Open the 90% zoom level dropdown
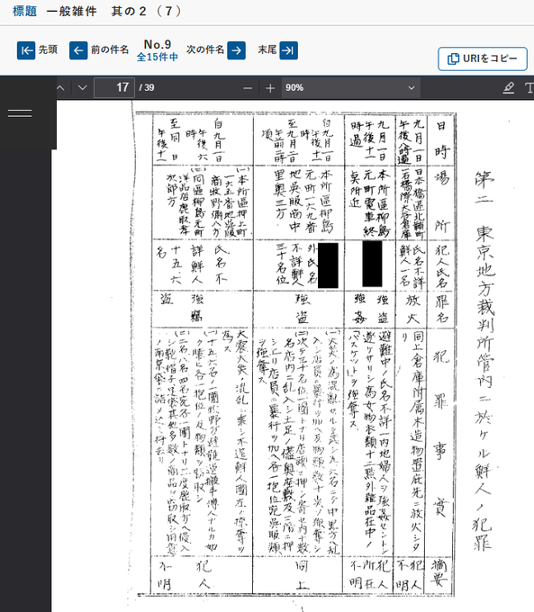Viewport: 534px width, 612px height. [x=351, y=88]
